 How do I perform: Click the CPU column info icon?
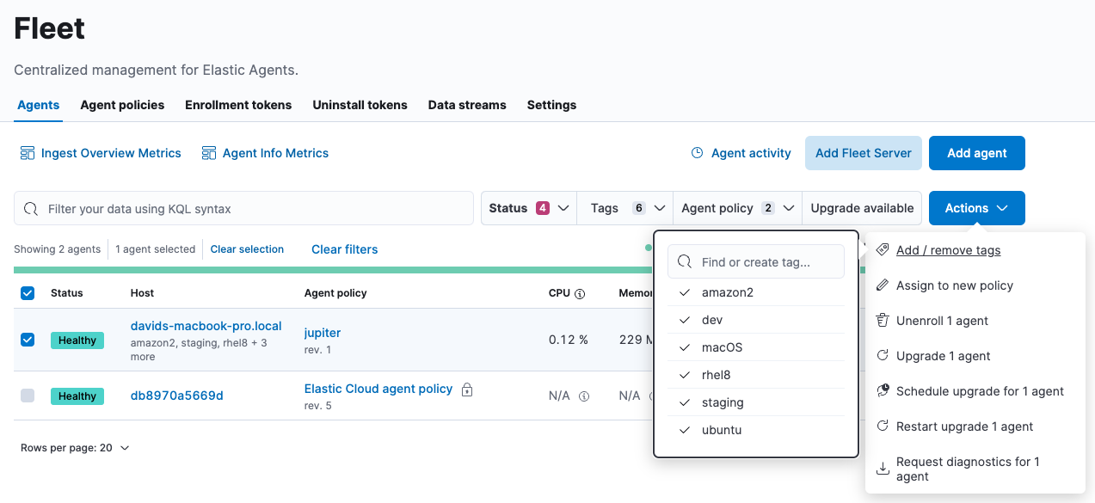pyautogui.click(x=580, y=293)
